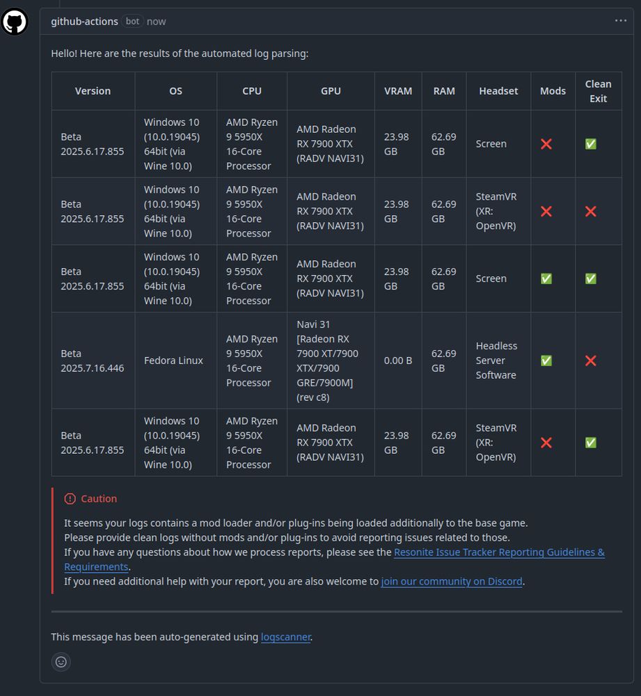Viewport: 641px width, 696px height.
Task: Click the Clean Exit column header
Action: 599,91
